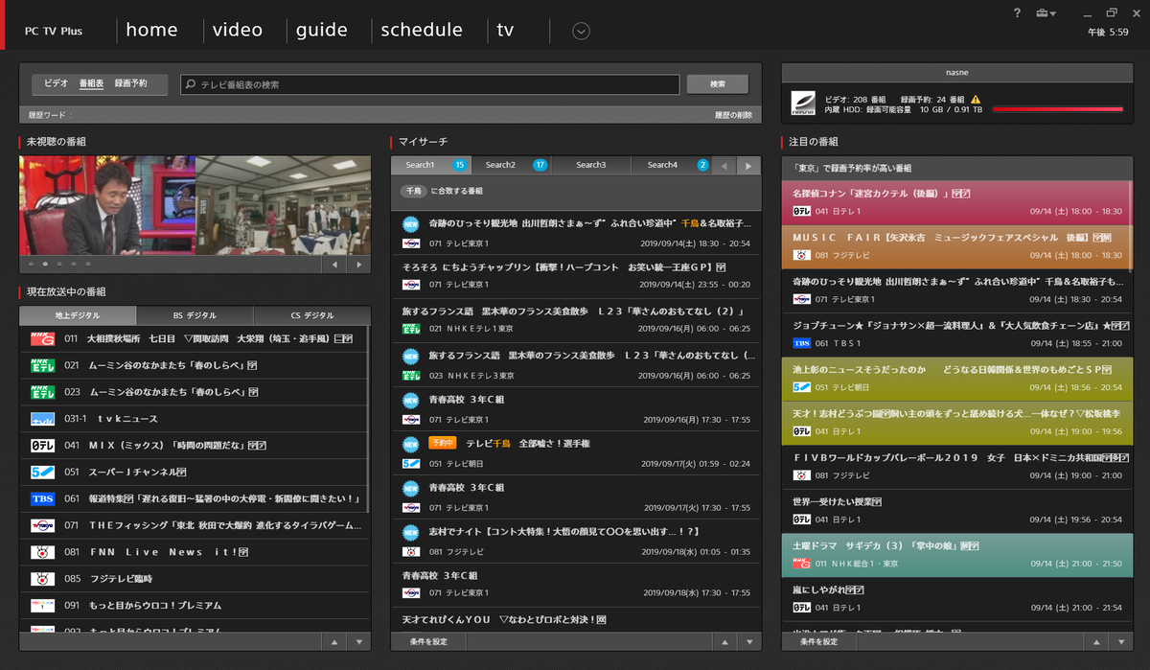
Task: Open the tv tab
Action: pos(505,30)
